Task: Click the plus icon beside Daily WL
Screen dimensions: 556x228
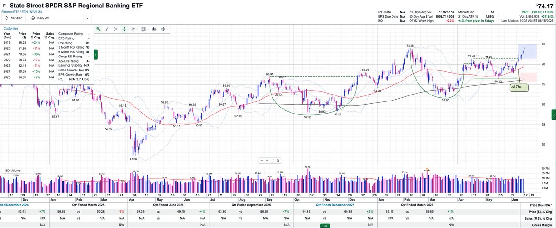Action: (x=33, y=18)
